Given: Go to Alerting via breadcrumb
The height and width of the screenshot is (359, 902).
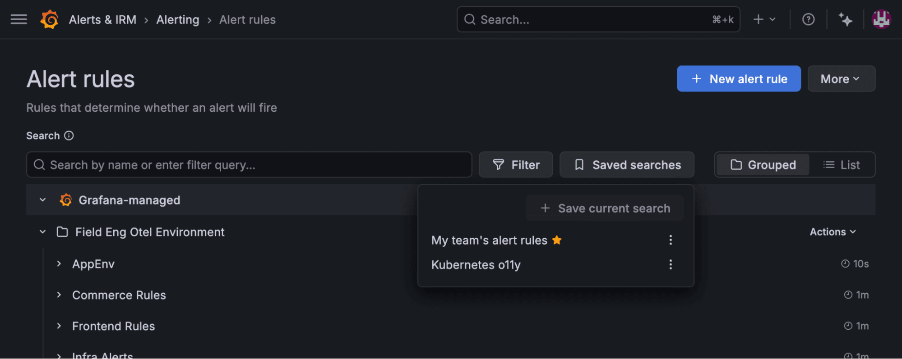Looking at the screenshot, I should tap(177, 19).
